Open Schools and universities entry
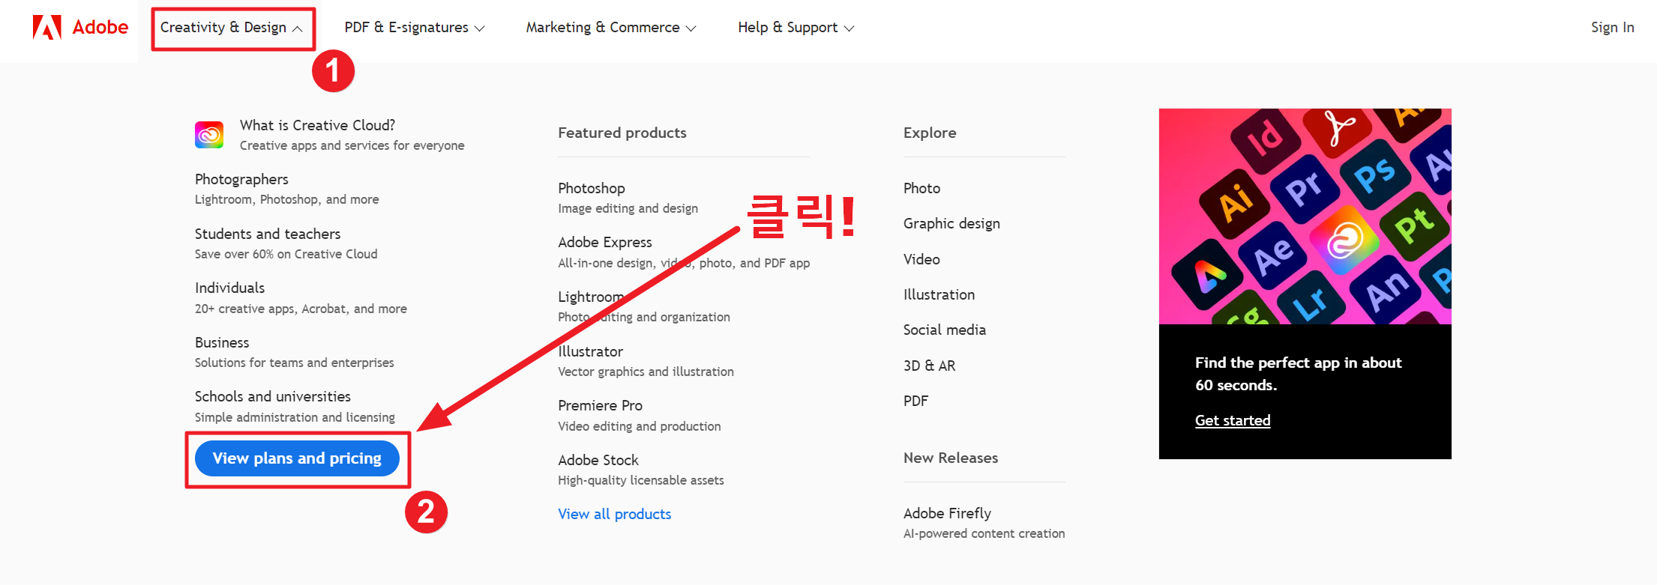The height and width of the screenshot is (585, 1657). click(295, 406)
